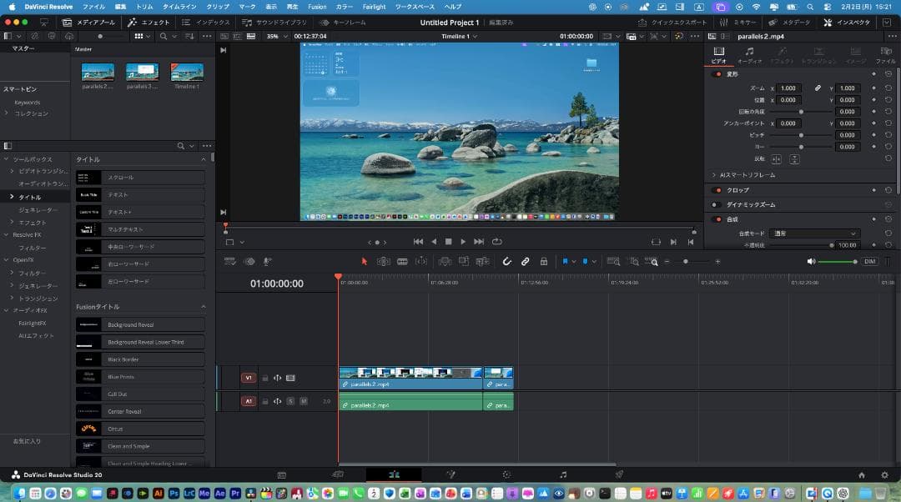Lock video track V1
The image size is (901, 502).
click(x=265, y=378)
